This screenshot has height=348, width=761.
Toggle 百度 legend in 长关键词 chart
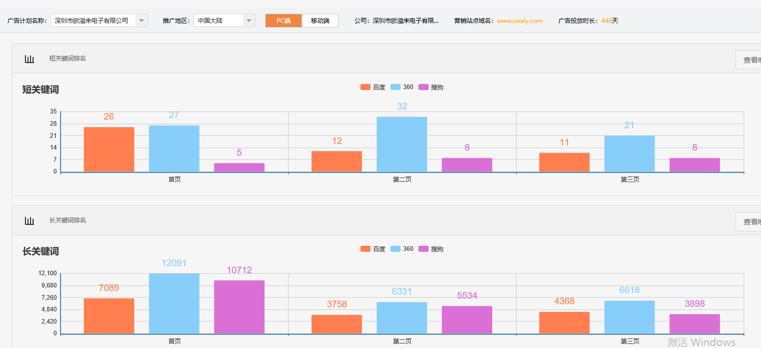pyautogui.click(x=373, y=249)
